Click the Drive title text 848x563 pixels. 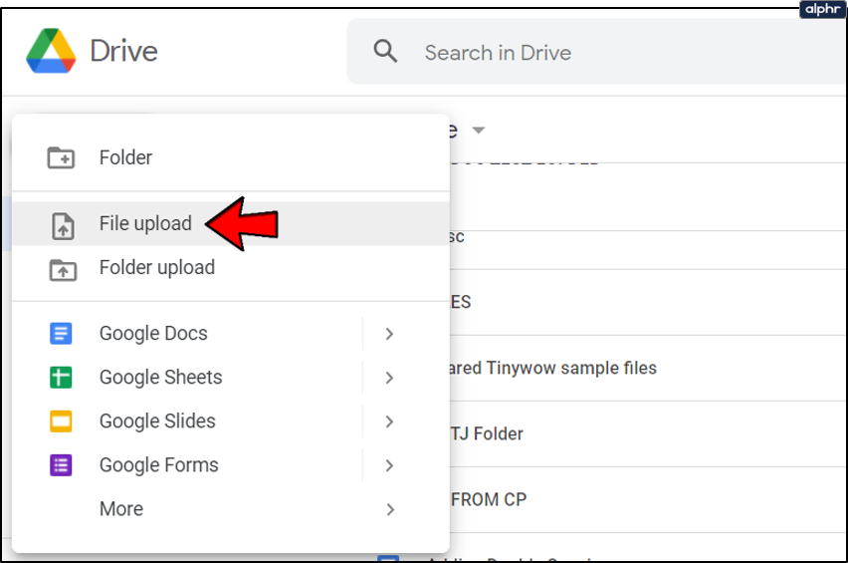pyautogui.click(x=123, y=52)
